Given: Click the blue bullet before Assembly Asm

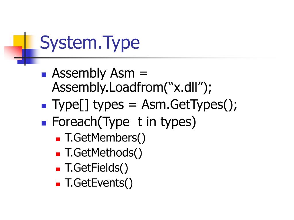Looking at the screenshot, I should [x=44, y=75].
